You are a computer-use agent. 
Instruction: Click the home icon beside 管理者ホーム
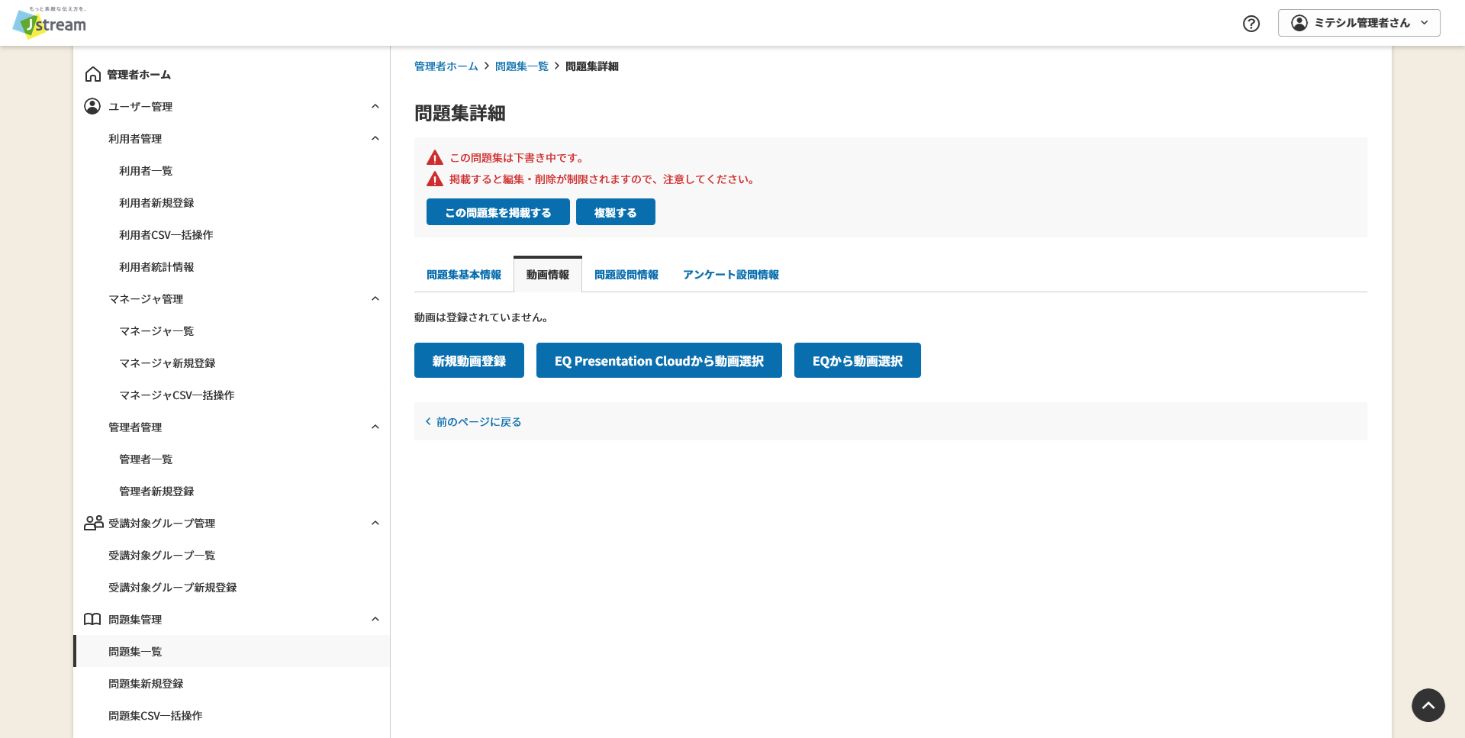[93, 74]
